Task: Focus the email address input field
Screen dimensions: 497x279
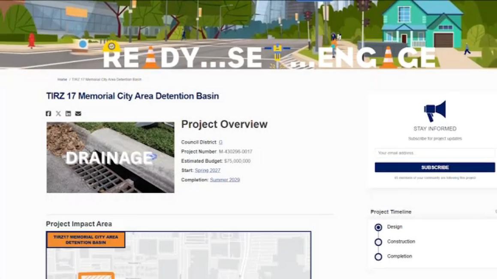Action: pos(434,153)
